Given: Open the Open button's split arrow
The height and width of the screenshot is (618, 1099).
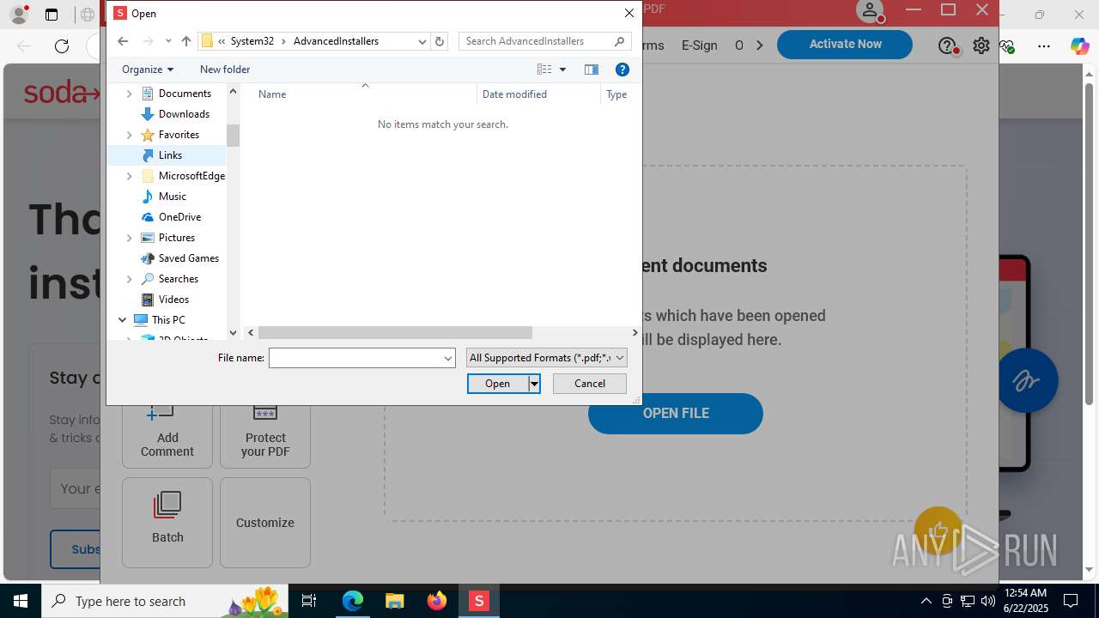Looking at the screenshot, I should click(x=534, y=384).
